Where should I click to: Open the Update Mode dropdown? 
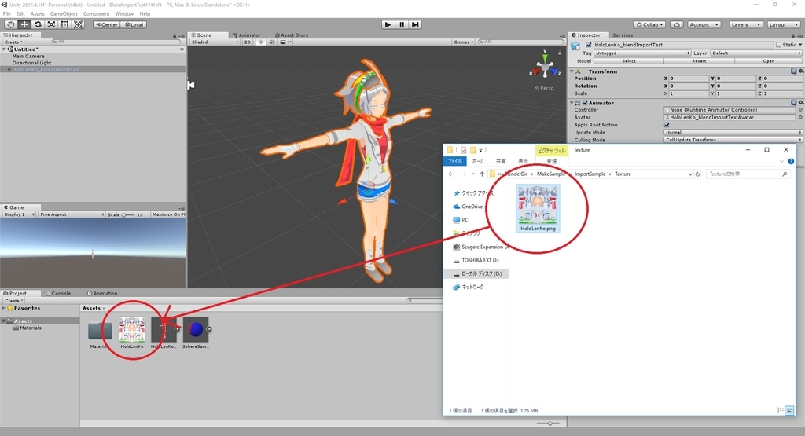point(733,132)
